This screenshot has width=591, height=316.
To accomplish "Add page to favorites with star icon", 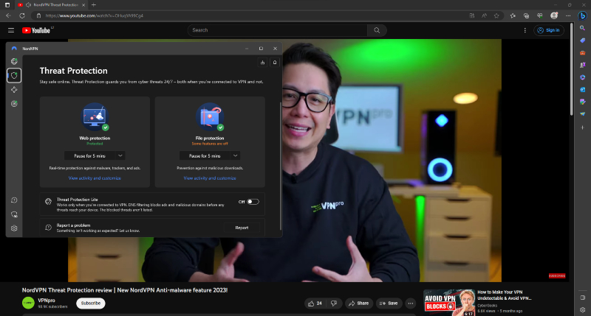I will click(496, 15).
